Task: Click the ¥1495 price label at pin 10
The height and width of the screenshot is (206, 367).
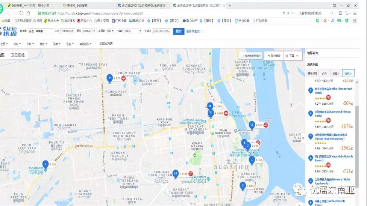Action: click(x=183, y=174)
